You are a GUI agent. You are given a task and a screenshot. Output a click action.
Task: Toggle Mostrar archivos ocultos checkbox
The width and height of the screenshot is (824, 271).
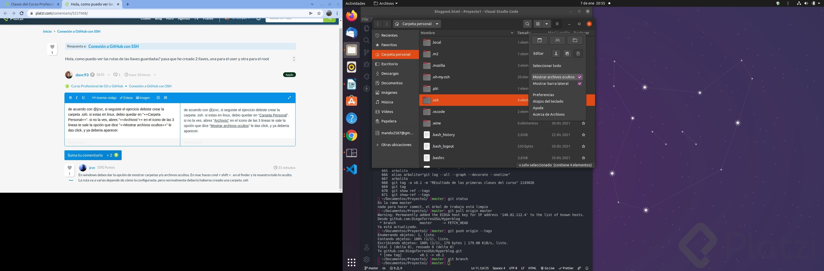[580, 77]
